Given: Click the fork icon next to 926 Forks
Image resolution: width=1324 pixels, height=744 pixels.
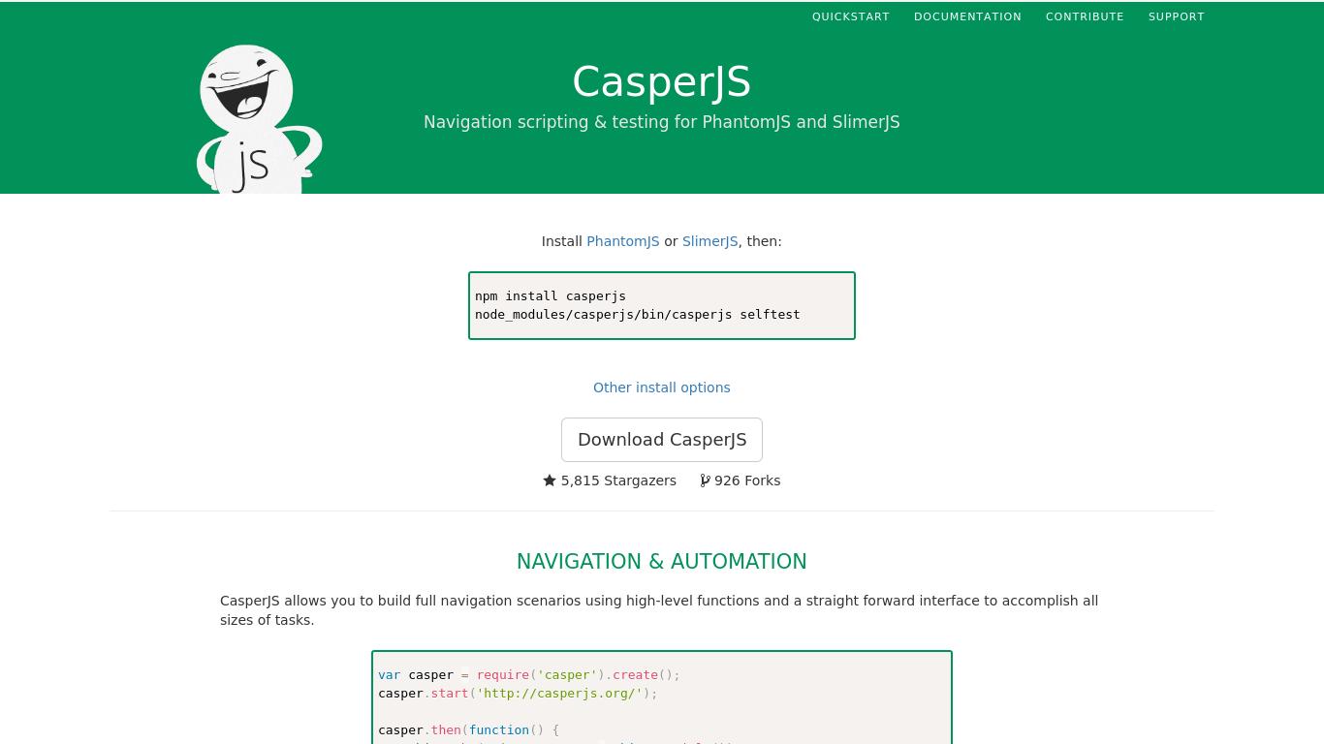Looking at the screenshot, I should (704, 480).
